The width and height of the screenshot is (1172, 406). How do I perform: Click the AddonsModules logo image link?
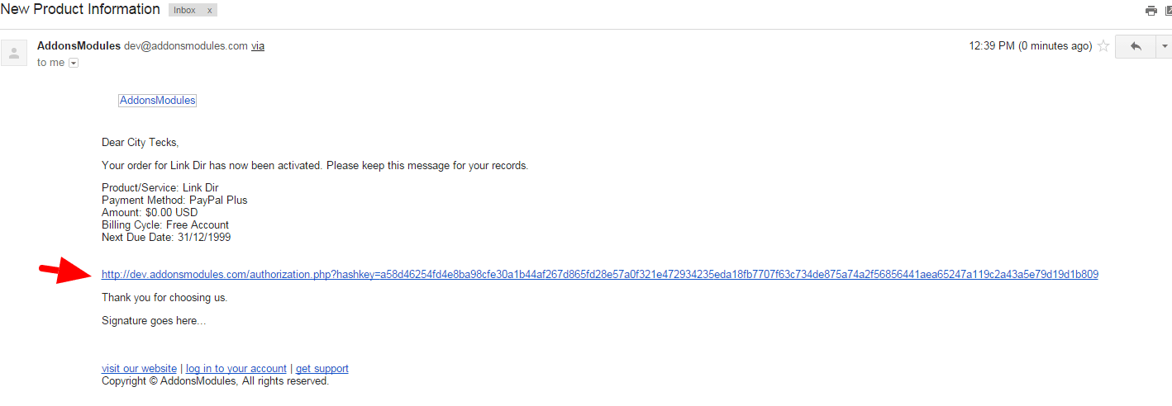click(x=157, y=101)
